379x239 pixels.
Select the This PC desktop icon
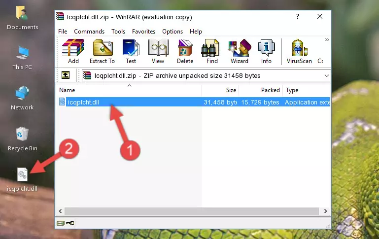tap(22, 58)
